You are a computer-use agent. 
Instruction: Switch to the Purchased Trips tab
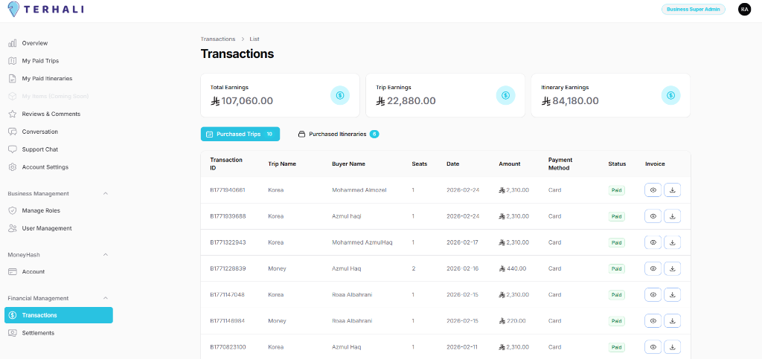[240, 134]
